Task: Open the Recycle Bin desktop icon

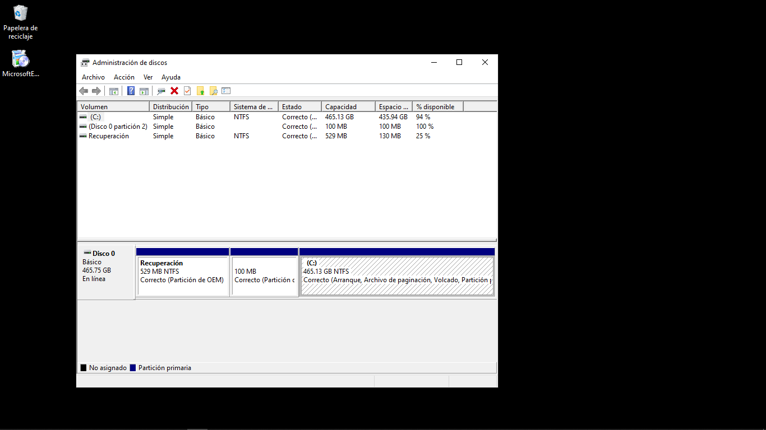Action: pyautogui.click(x=20, y=22)
